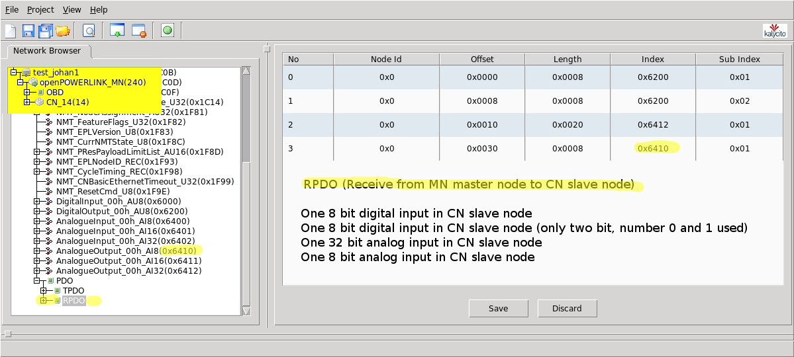Click the Discard button
Viewport: 794px width, 357px height.
pyautogui.click(x=567, y=309)
